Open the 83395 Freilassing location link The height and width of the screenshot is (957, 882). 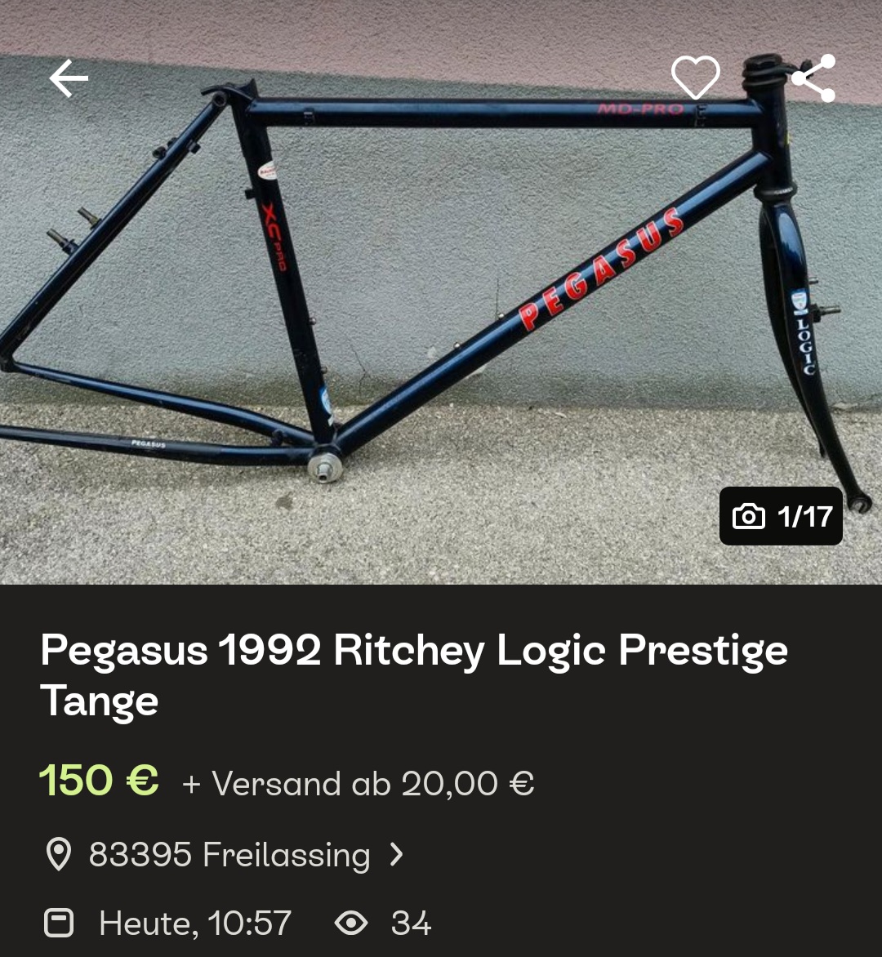click(x=229, y=855)
